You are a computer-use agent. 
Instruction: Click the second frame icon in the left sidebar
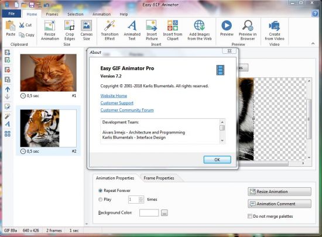pos(8,60)
